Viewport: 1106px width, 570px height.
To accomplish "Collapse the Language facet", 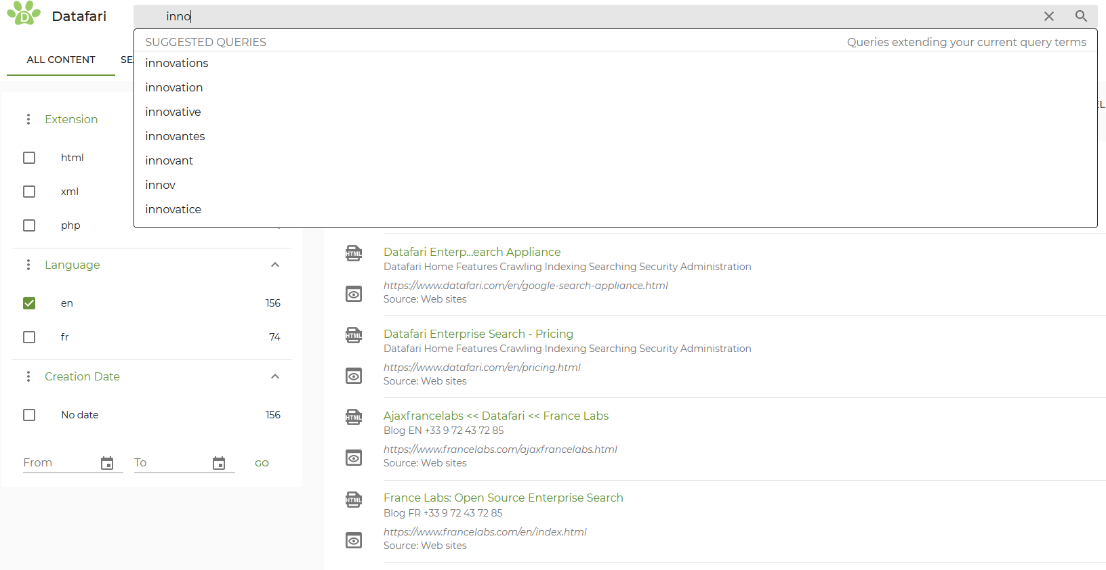I will click(275, 265).
